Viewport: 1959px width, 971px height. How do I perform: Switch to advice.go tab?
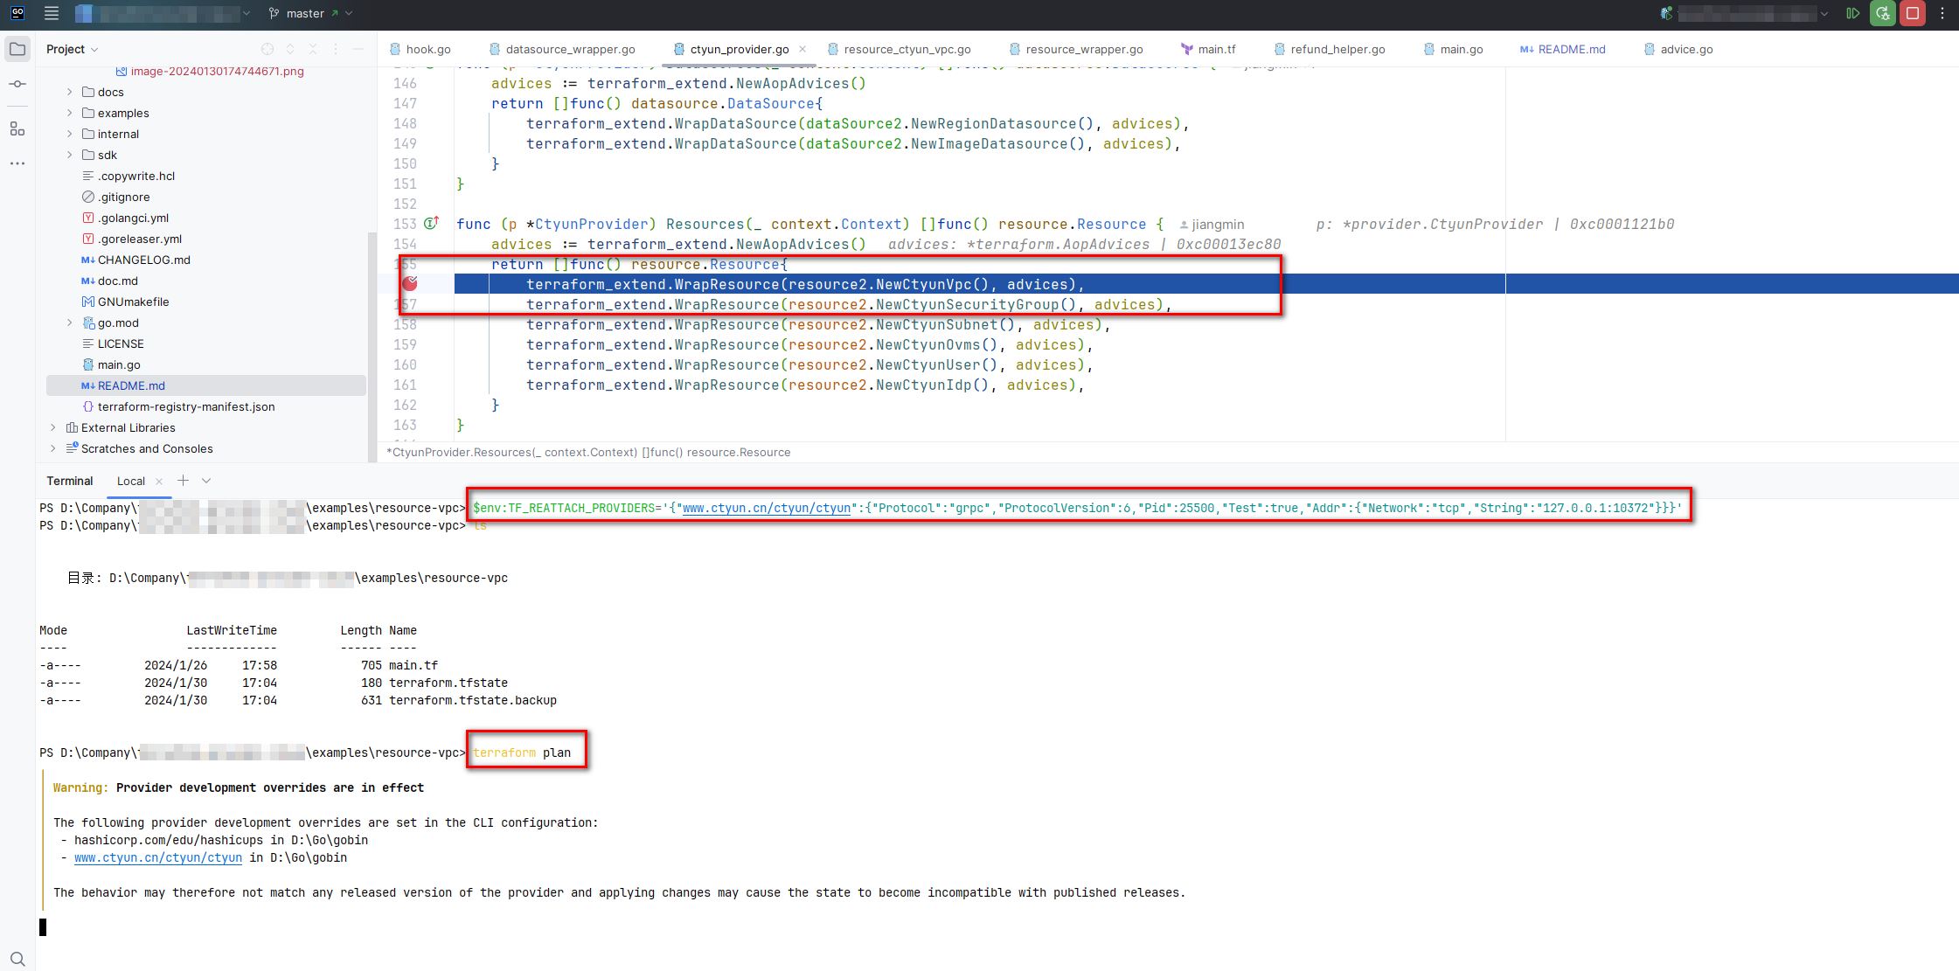click(1678, 49)
